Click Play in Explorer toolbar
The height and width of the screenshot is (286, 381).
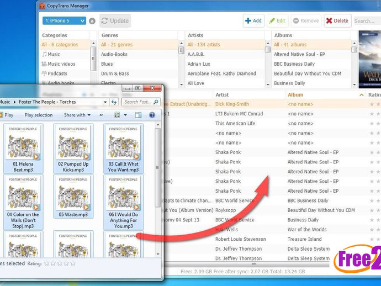pyautogui.click(x=7, y=115)
